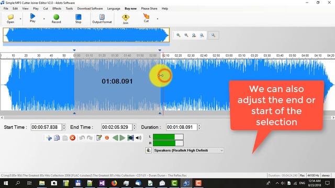
Task: Apply fade out with the falling green waveform icon
Action: pyautogui.click(x=122, y=138)
